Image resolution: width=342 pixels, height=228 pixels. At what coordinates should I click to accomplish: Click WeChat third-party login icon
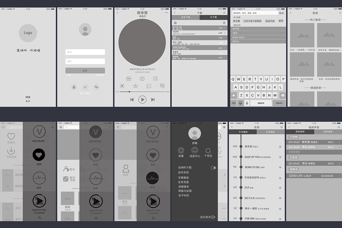[x=96, y=87]
